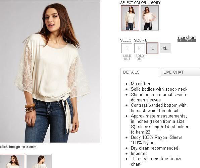Image resolution: width=200 pixels, height=168 pixels.
Task: Click the SELECT COLOR - IVORY label
Action: (x=140, y=3)
